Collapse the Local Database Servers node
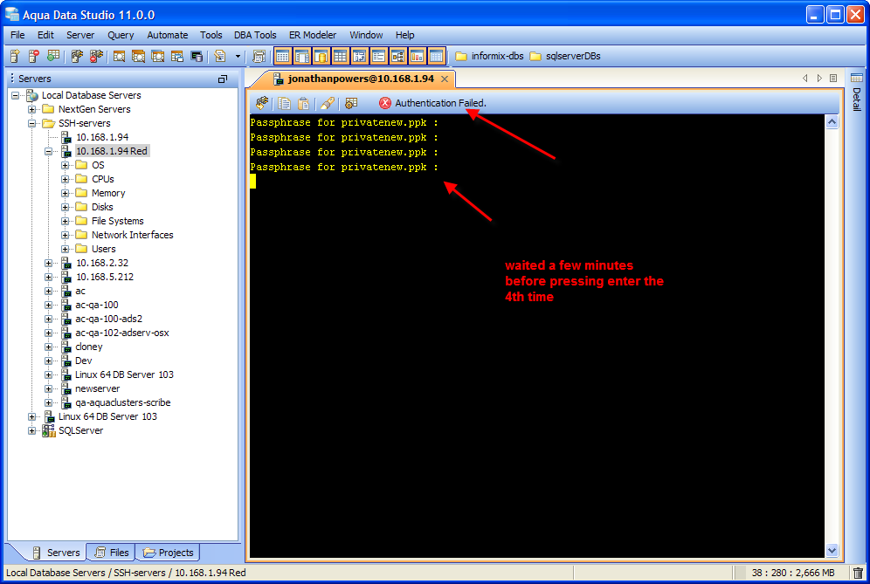 16,95
